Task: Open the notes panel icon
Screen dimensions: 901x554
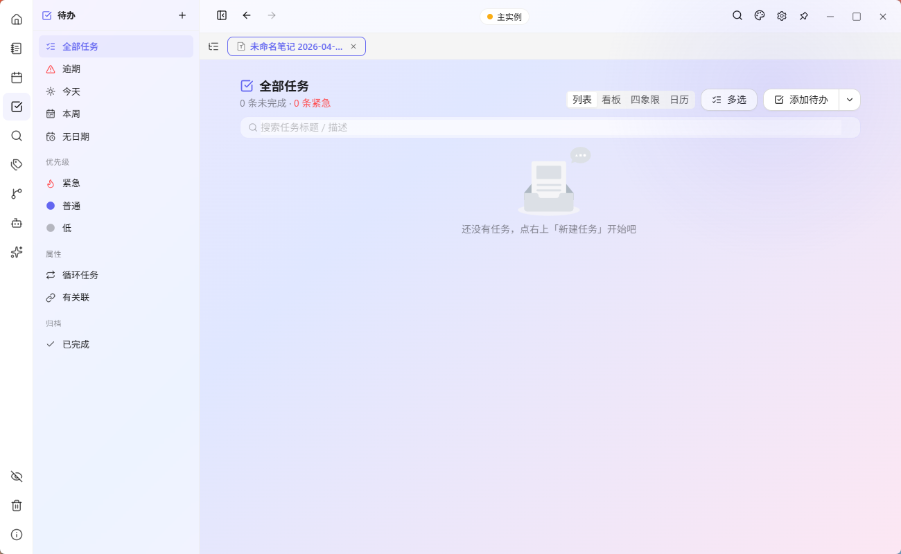Action: coord(16,48)
